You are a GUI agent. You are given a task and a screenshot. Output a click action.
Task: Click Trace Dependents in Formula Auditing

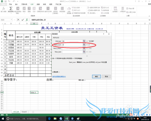[94, 10]
